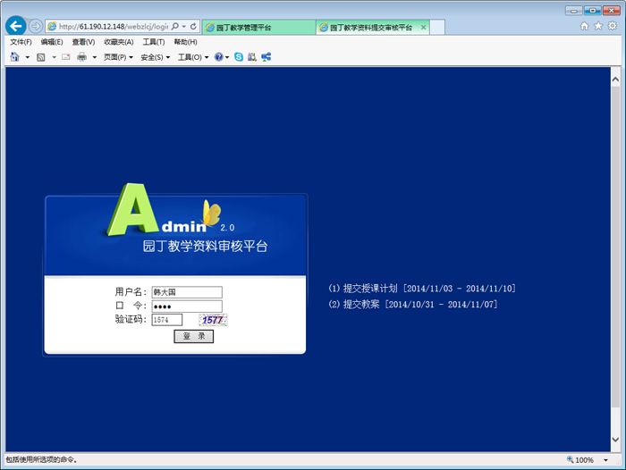Expand the 页面(P) dropdown
The width and height of the screenshot is (626, 470).
118,57
